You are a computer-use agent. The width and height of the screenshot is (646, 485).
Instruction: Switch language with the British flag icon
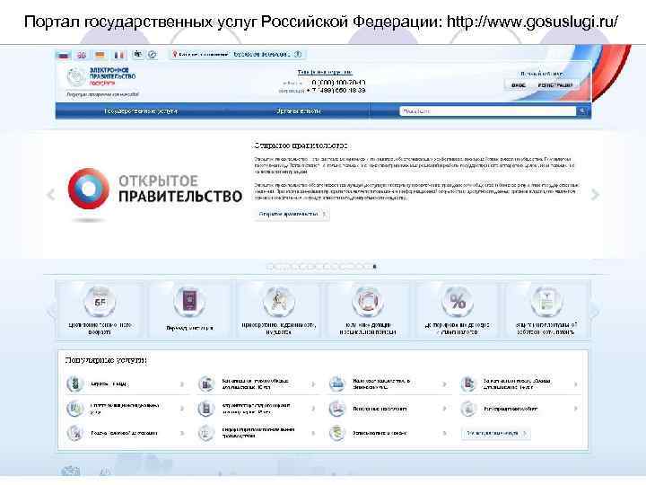pyautogui.click(x=82, y=55)
